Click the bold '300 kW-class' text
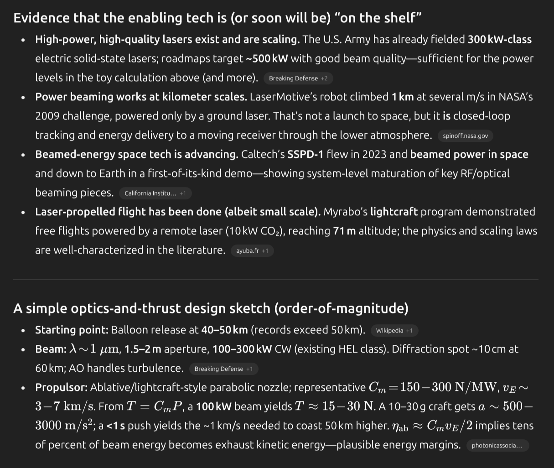This screenshot has height=468, width=554. click(499, 40)
